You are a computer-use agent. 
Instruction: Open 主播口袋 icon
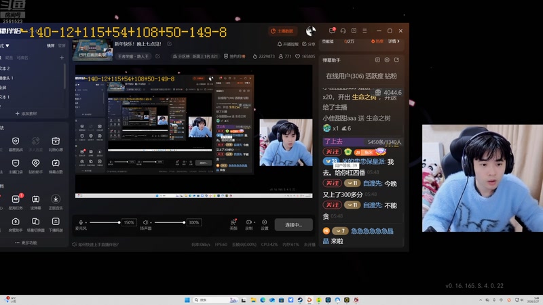(x=16, y=163)
